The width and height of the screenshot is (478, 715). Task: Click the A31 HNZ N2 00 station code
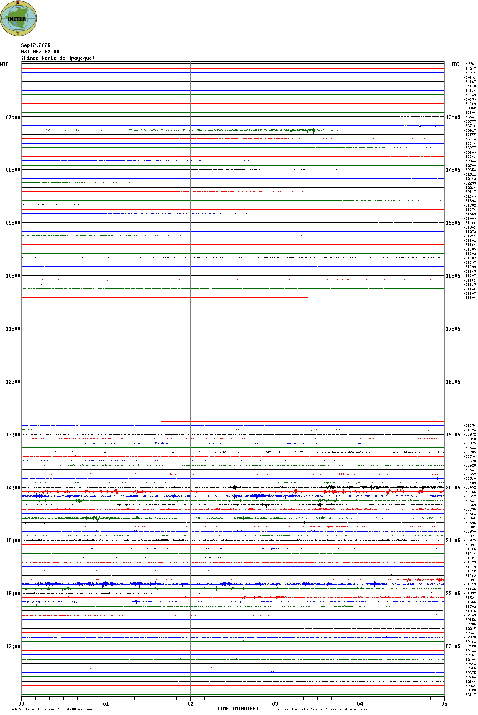point(40,52)
